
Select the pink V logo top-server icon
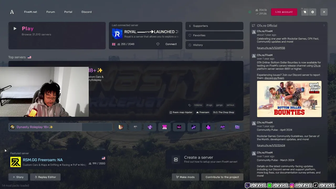(165, 127)
